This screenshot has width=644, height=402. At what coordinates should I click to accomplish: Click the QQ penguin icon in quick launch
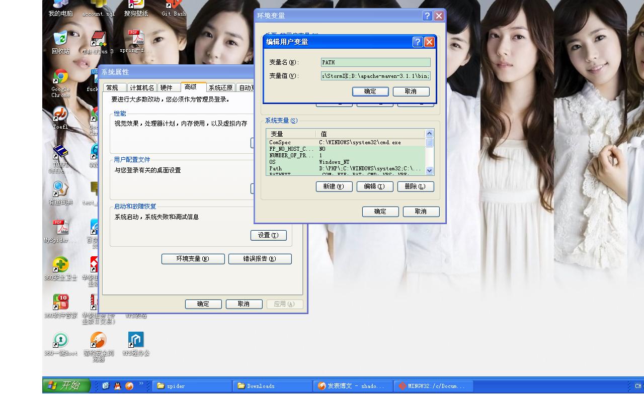(117, 386)
